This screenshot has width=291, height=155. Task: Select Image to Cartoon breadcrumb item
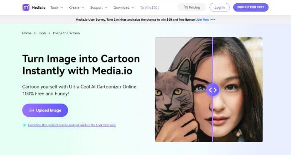66,33
